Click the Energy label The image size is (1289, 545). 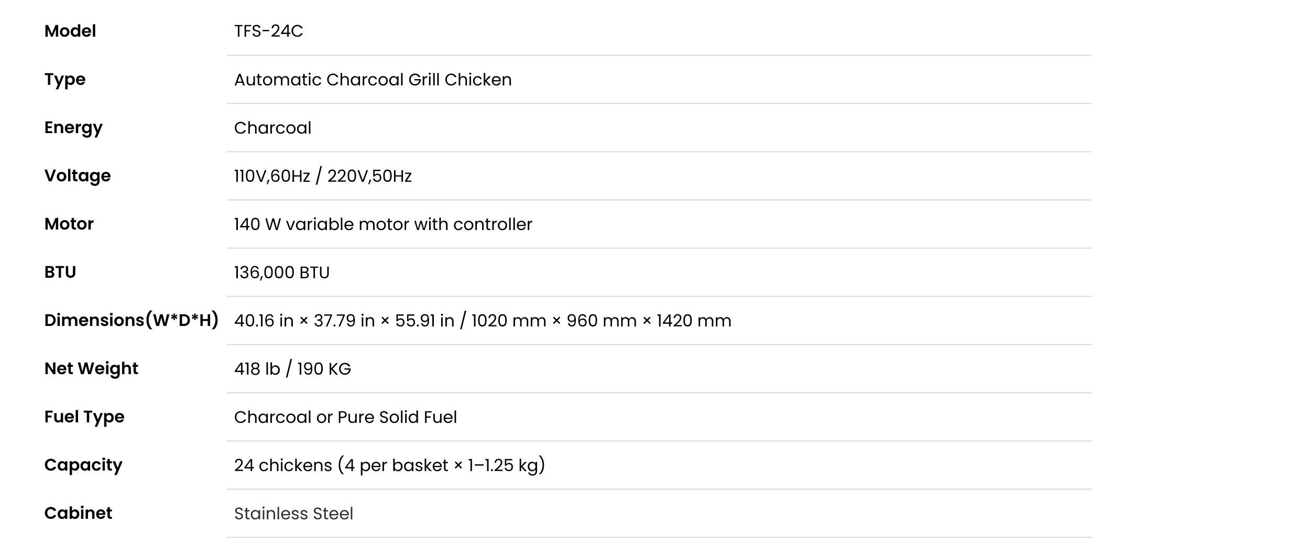coord(73,128)
